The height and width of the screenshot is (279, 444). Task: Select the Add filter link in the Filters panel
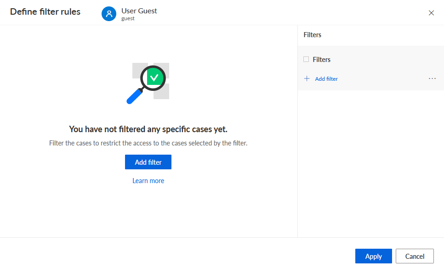pos(326,79)
